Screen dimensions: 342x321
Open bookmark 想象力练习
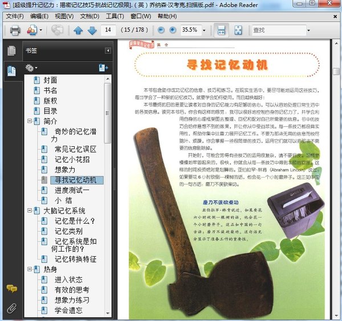point(72,300)
